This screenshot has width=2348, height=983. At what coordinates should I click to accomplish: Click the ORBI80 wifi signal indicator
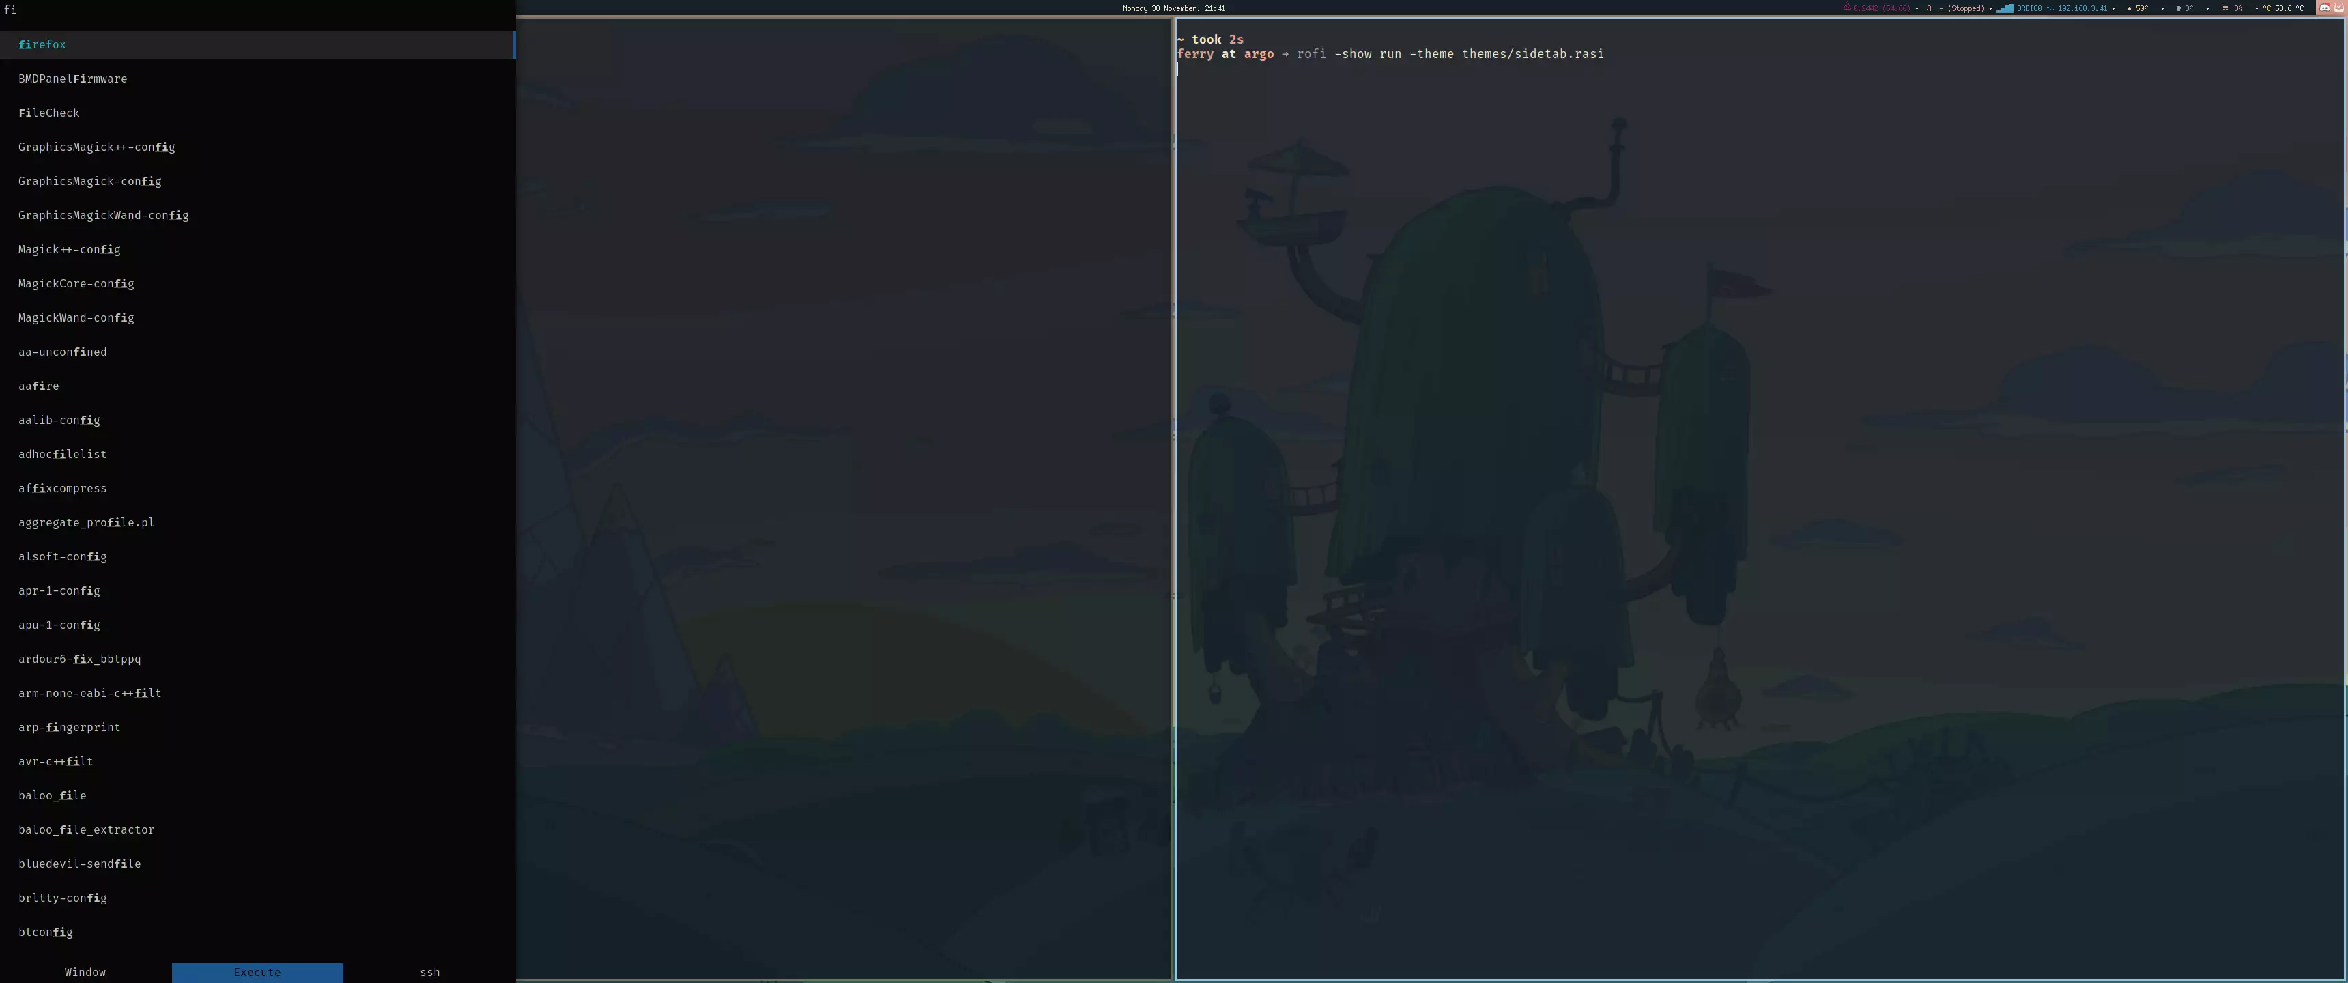[2020, 8]
